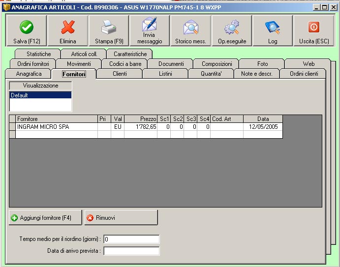Click the 12/05/2005 date cell

[263, 127]
